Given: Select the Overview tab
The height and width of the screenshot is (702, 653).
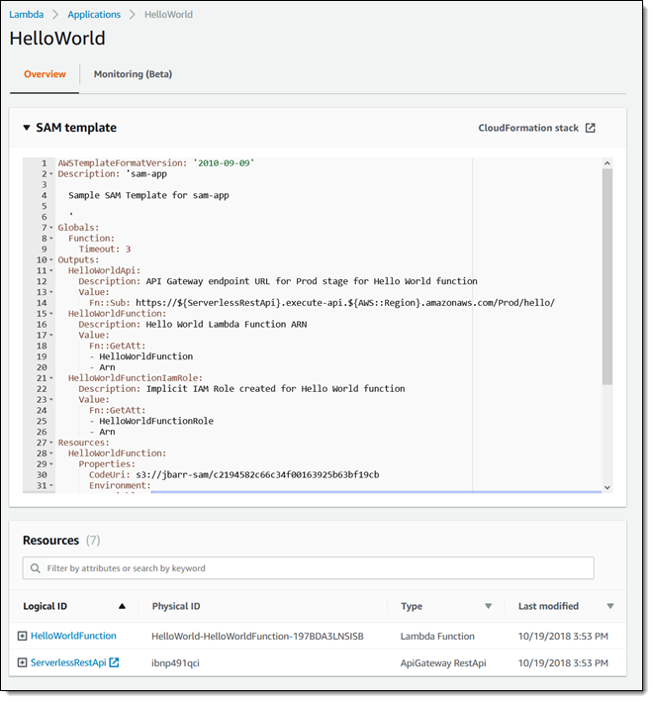Looking at the screenshot, I should 45,74.
